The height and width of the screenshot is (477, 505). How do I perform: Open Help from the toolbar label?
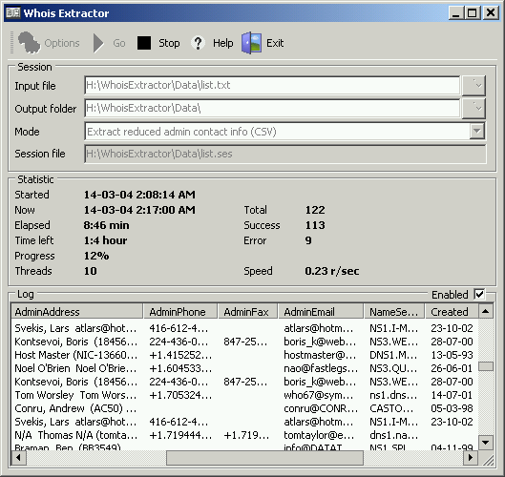[222, 43]
